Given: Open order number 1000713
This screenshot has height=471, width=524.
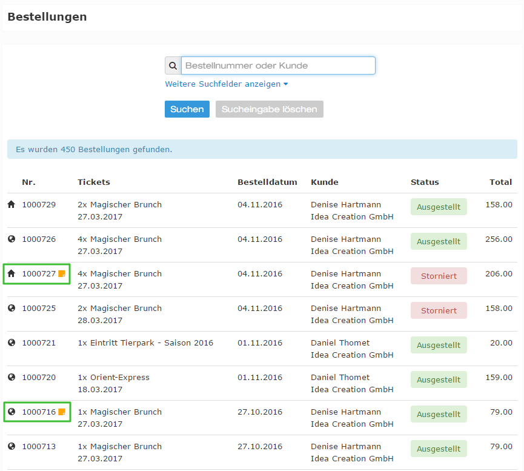Looking at the screenshot, I should point(39,447).
